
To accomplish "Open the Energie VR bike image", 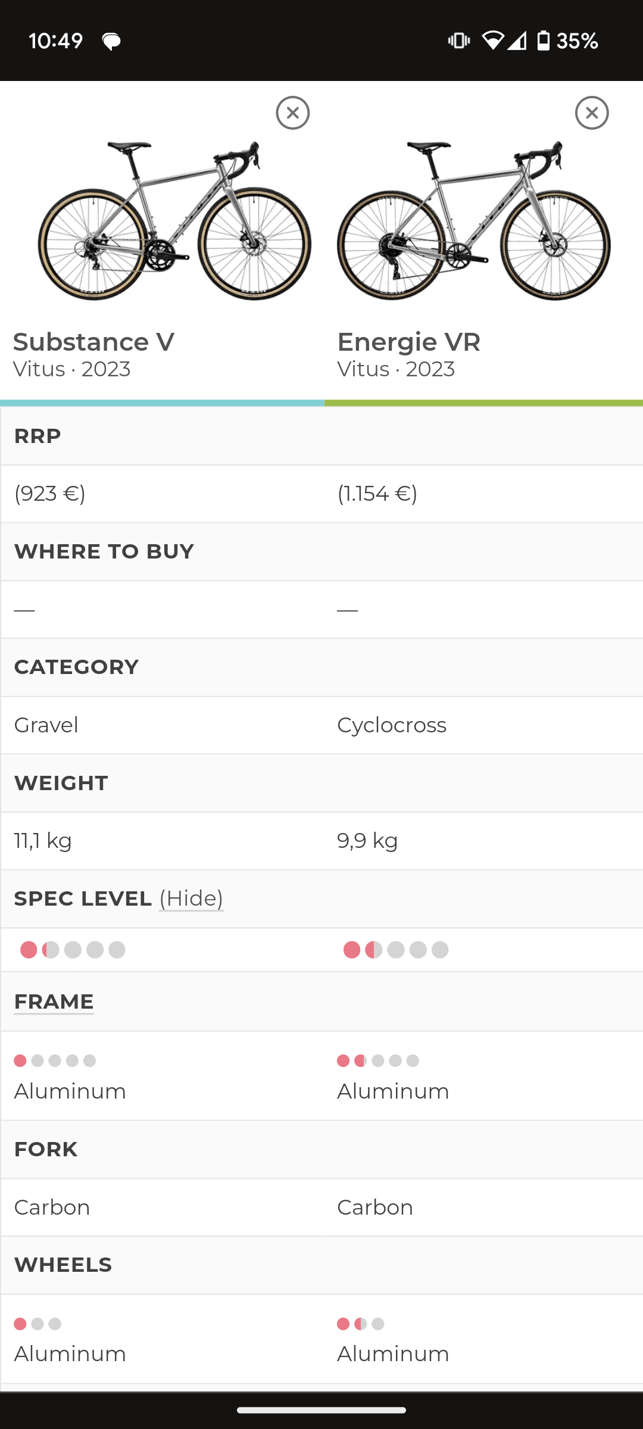I will 474,220.
